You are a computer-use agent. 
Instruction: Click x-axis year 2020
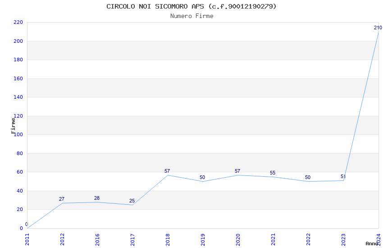(x=238, y=239)
